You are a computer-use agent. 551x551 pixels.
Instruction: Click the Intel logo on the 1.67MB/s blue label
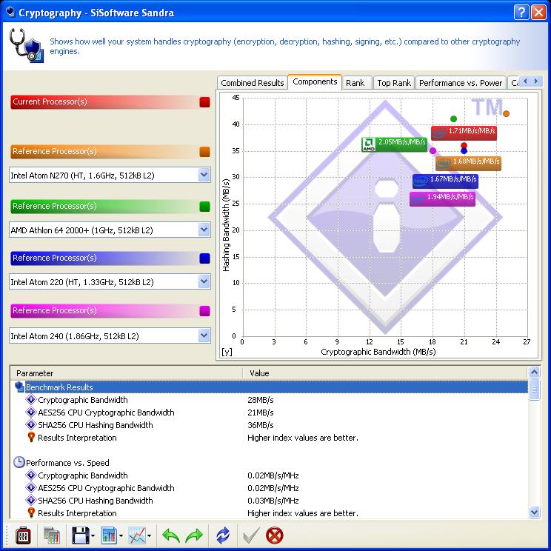tap(421, 181)
